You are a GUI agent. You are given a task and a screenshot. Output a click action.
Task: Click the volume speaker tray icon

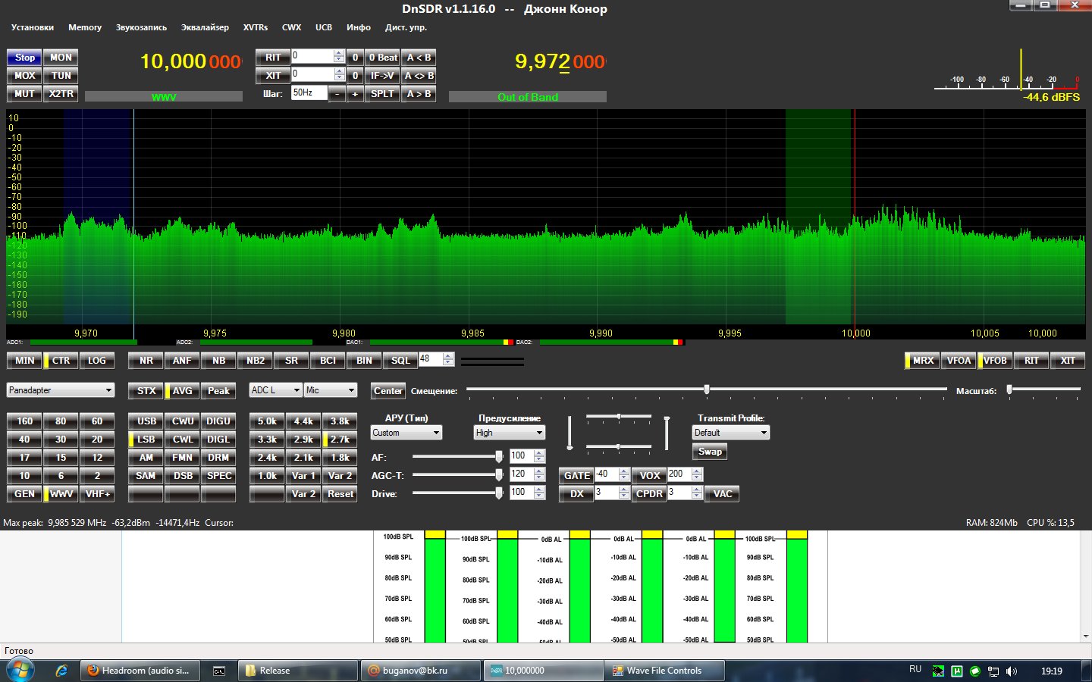tap(1011, 671)
